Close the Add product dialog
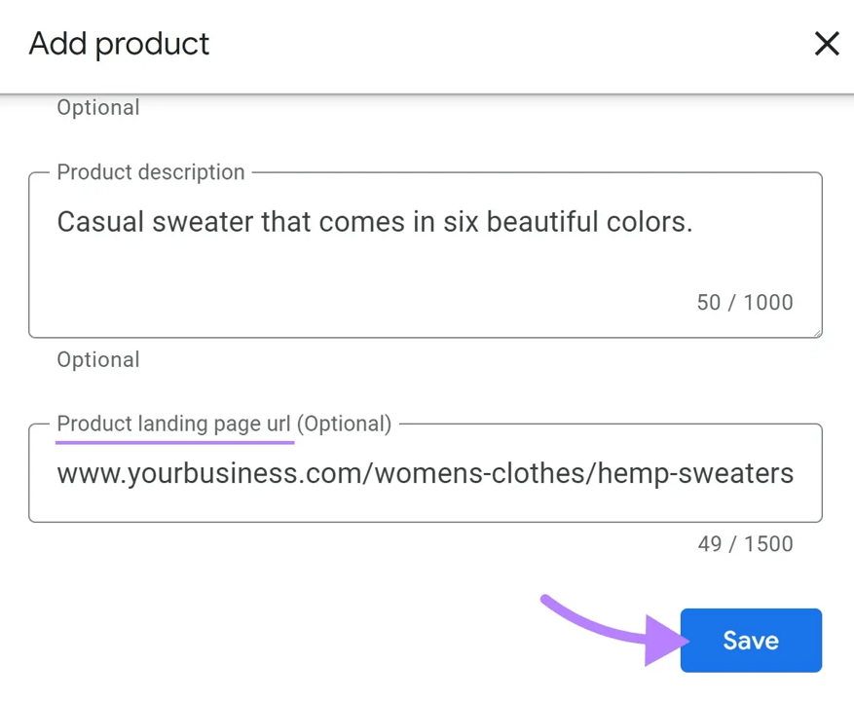Screen dimensions: 854x701 coord(827,44)
